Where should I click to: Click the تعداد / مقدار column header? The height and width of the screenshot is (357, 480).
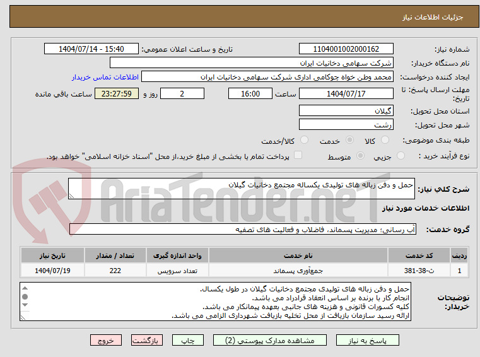click(x=115, y=255)
